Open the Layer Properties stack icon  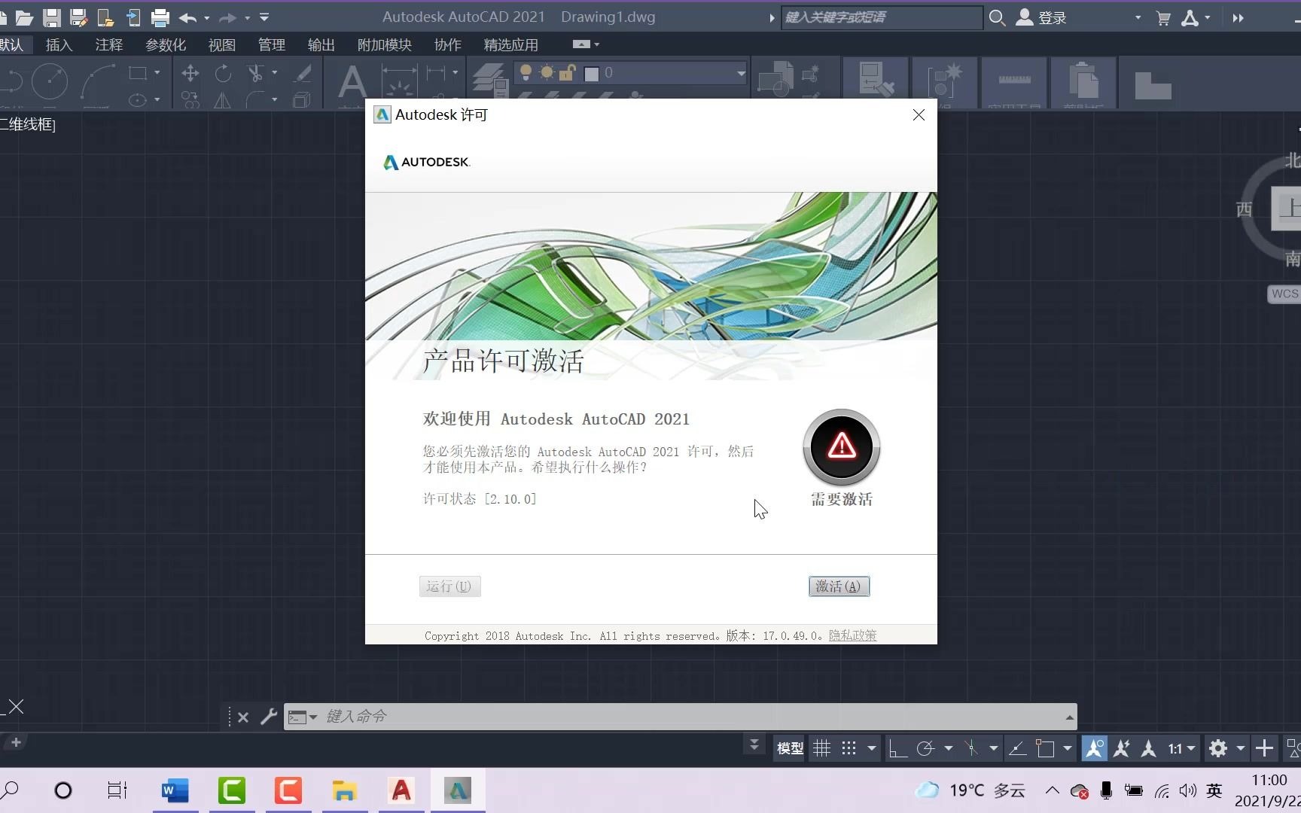click(x=489, y=80)
